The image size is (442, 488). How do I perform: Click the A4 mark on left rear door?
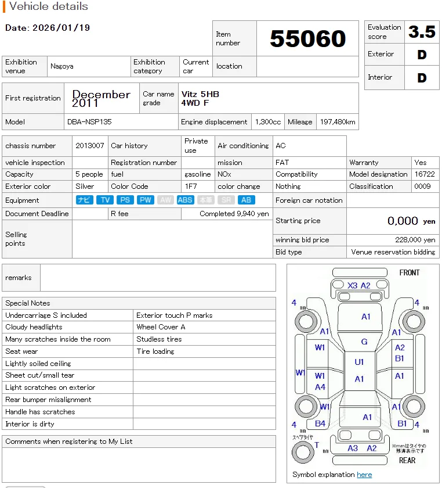(320, 387)
